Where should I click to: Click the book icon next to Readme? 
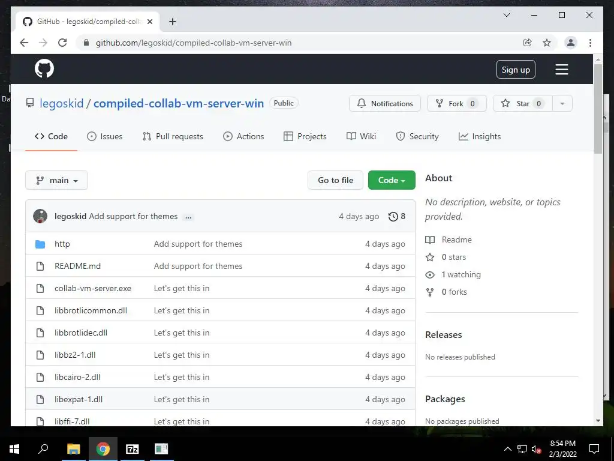point(430,240)
